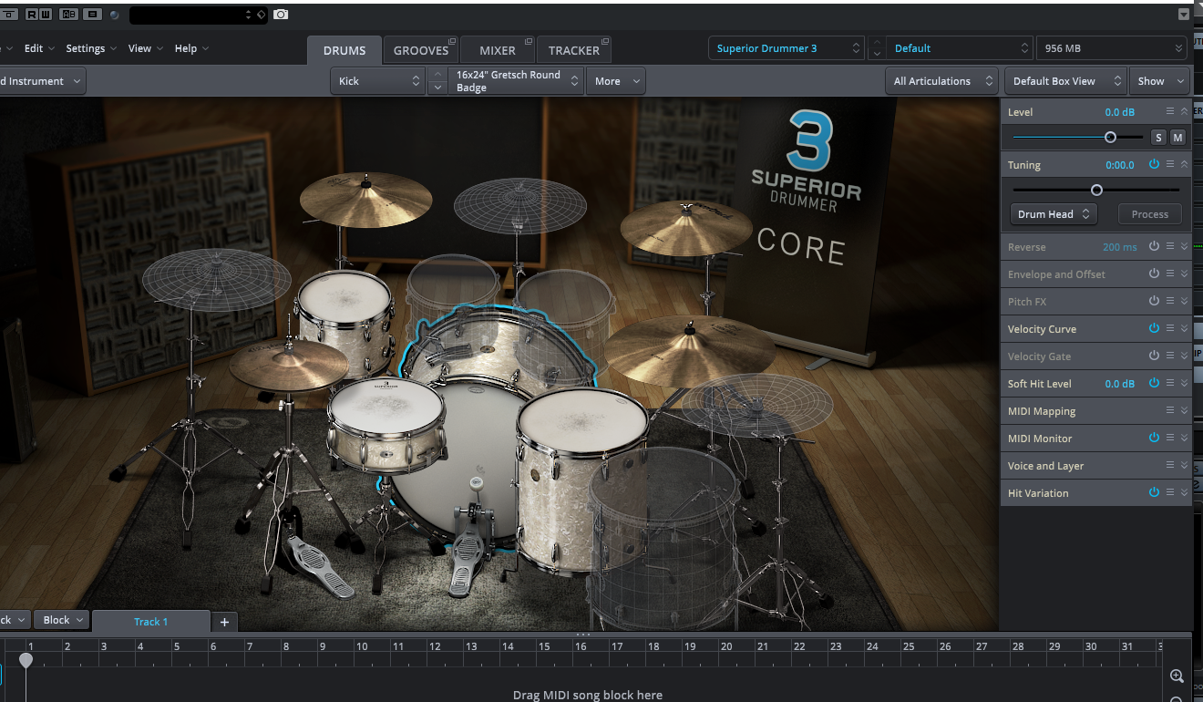Image resolution: width=1203 pixels, height=702 pixels.
Task: Switch to the MIXER tab
Action: [498, 50]
